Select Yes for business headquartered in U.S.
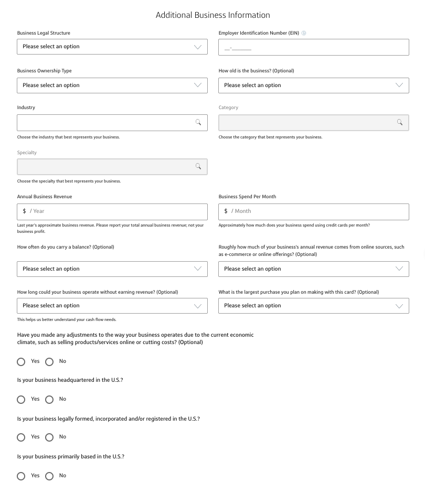425x493 pixels. tap(21, 399)
